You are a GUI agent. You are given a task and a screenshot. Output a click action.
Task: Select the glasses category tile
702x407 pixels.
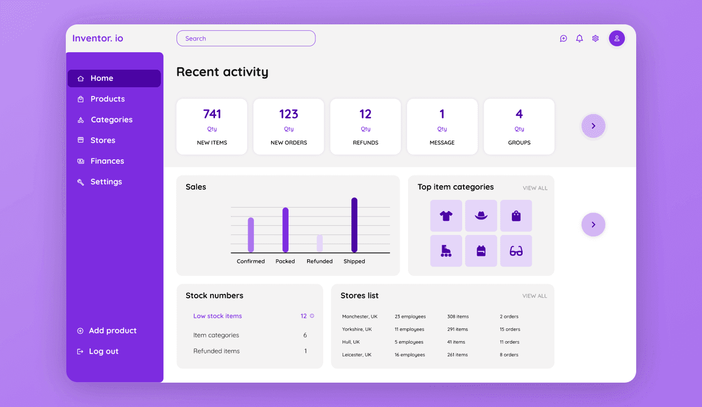516,251
